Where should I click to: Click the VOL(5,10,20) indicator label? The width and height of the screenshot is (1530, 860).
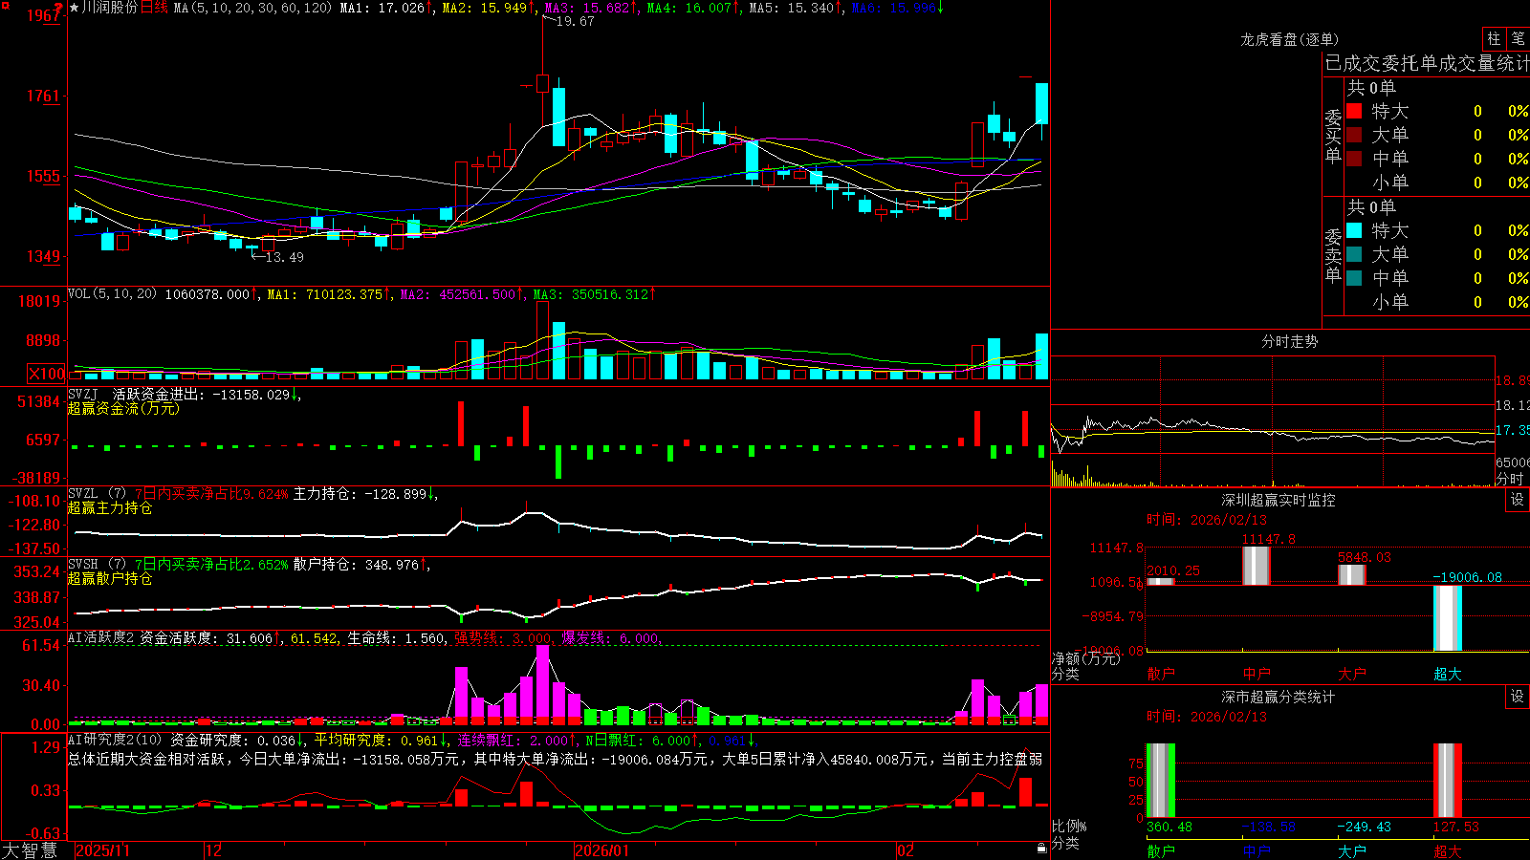pyautogui.click(x=112, y=294)
